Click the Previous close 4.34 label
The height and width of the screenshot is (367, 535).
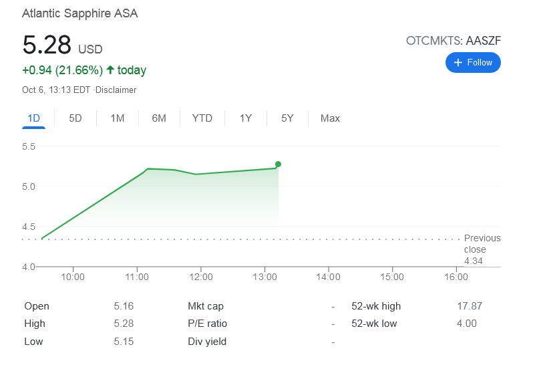pos(482,249)
